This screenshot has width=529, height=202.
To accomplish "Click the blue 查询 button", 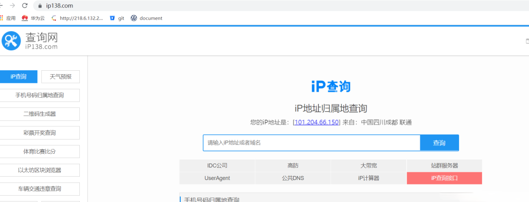I will pos(439,143).
